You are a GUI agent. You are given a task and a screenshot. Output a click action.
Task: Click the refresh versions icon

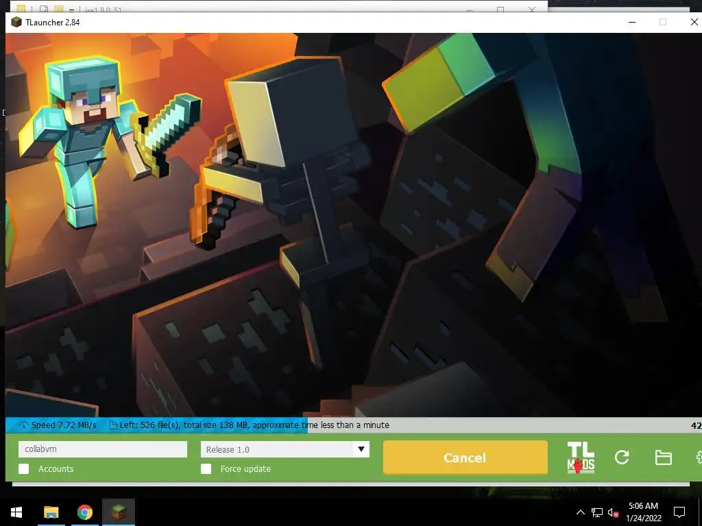click(x=622, y=457)
